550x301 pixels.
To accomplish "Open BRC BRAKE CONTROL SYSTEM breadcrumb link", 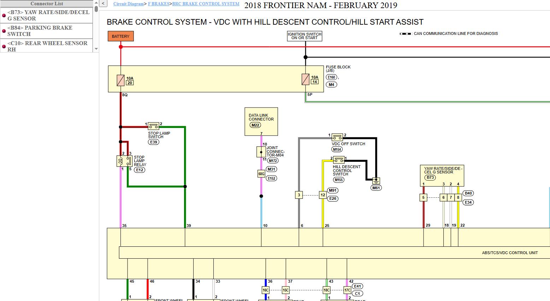I will coord(206,4).
